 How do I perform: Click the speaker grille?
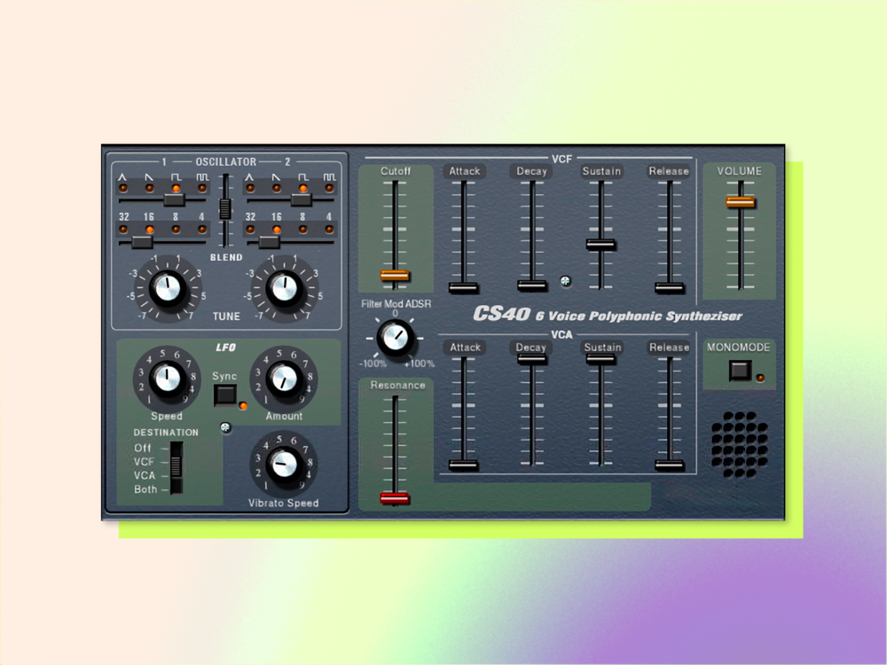(740, 444)
